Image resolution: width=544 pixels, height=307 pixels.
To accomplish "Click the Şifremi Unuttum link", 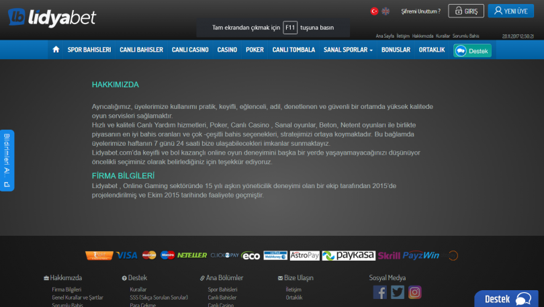I will coord(421,11).
